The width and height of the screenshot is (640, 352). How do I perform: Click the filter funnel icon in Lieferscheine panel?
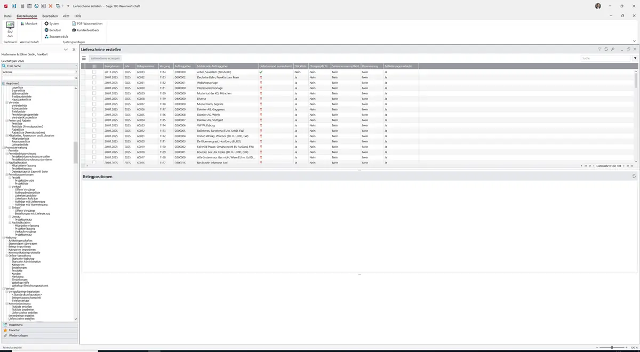[x=599, y=50]
